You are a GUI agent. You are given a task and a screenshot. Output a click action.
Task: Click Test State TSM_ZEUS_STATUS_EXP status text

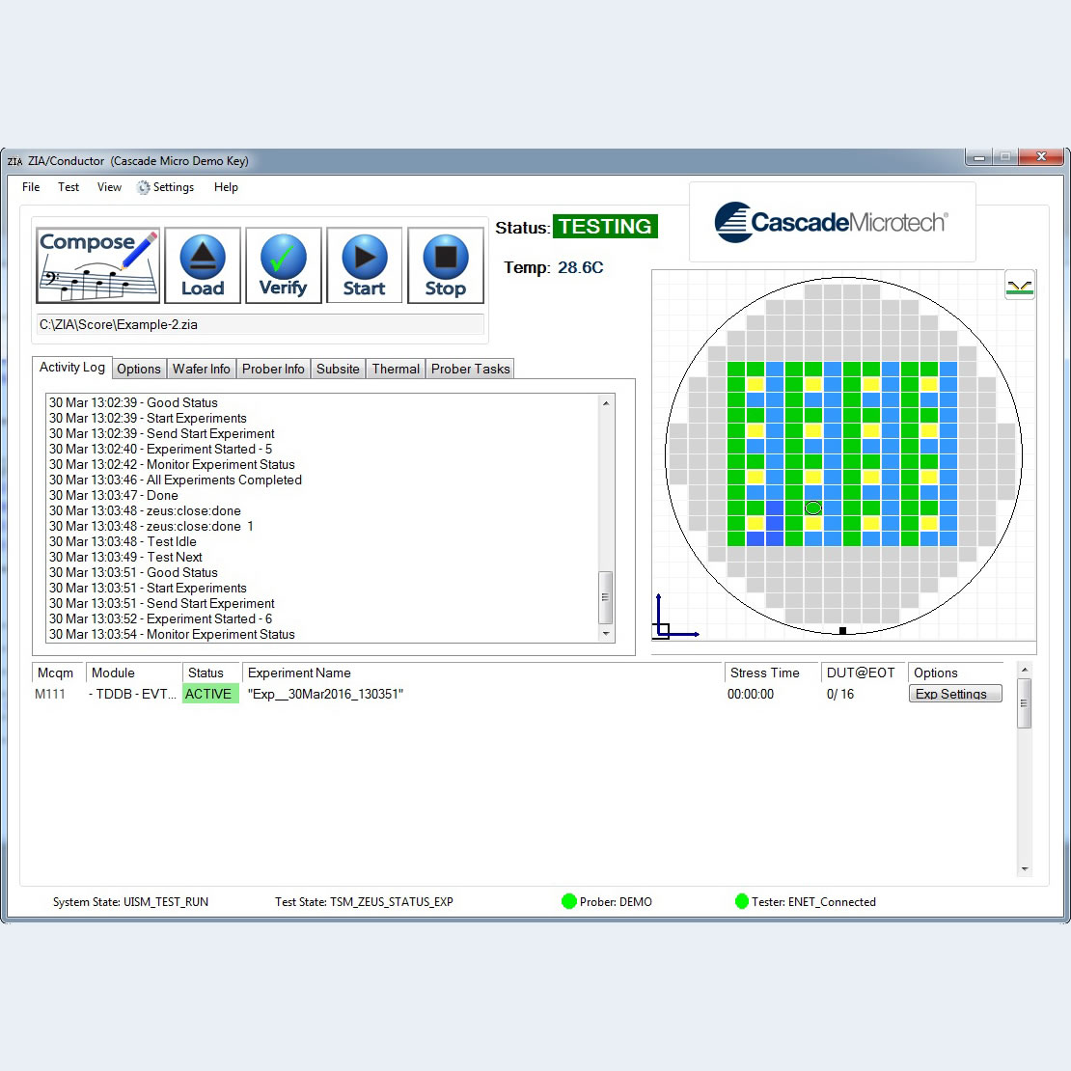click(x=364, y=901)
